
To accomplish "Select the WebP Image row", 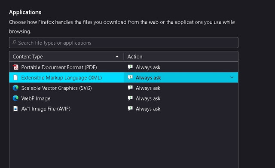I will [124, 98].
